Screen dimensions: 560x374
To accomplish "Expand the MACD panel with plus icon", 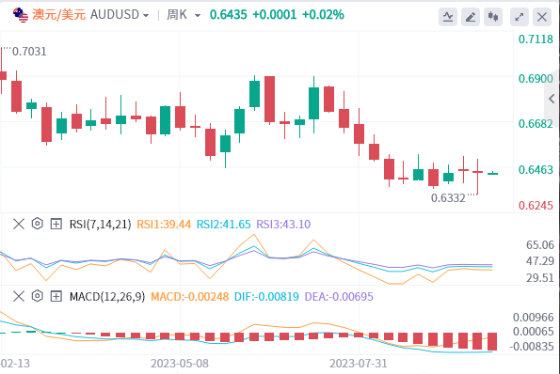I will click(56, 296).
